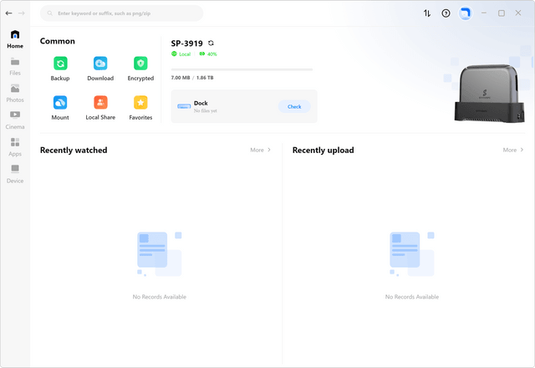Click the 7.00 MB / 1.86 TB storage text
The image size is (535, 368).
click(192, 78)
